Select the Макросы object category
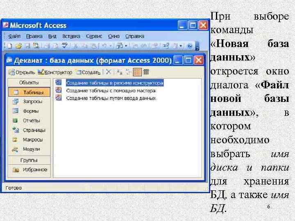 click(x=29, y=140)
